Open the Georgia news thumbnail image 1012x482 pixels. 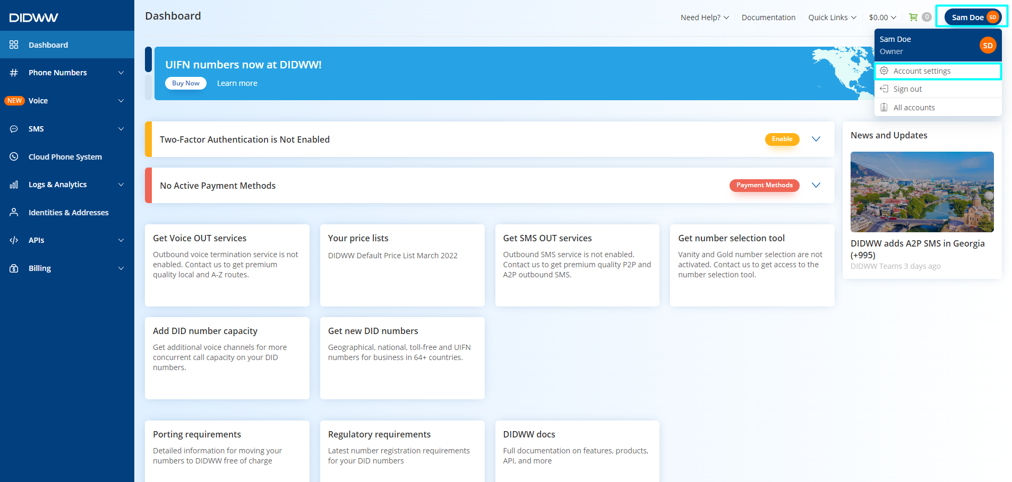(x=922, y=192)
